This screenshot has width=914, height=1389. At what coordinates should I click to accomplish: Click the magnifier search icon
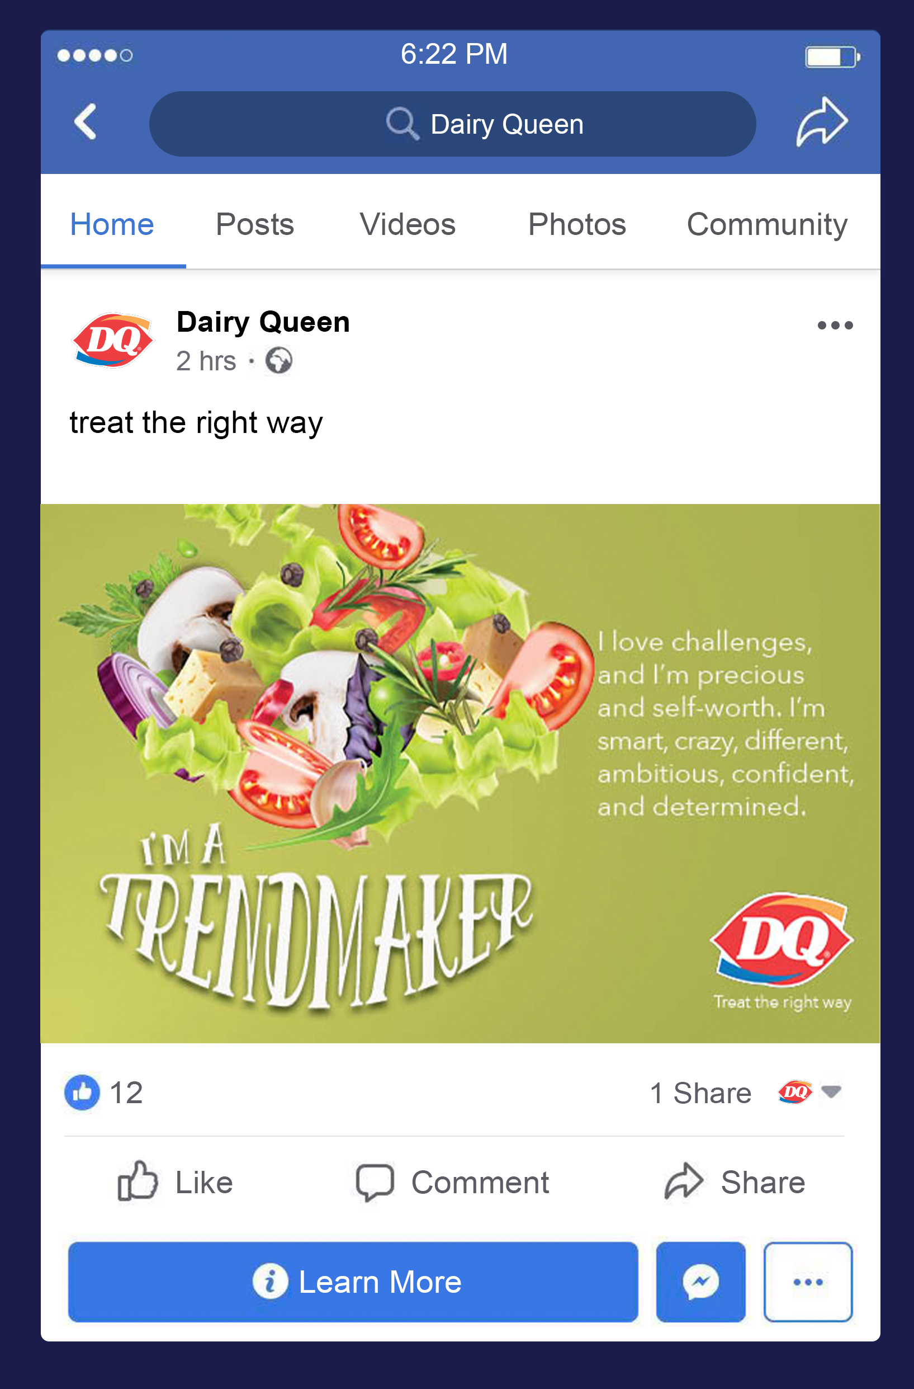pyautogui.click(x=402, y=124)
